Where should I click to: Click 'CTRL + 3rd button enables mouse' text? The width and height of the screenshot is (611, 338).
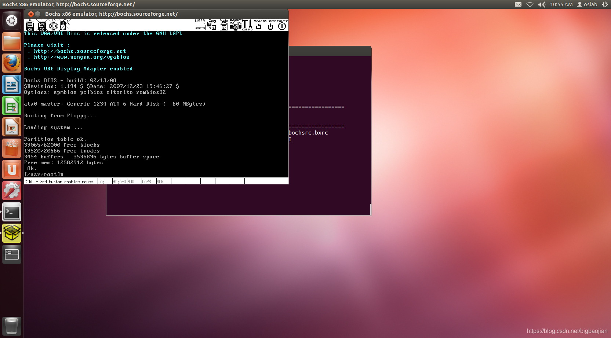tap(59, 181)
